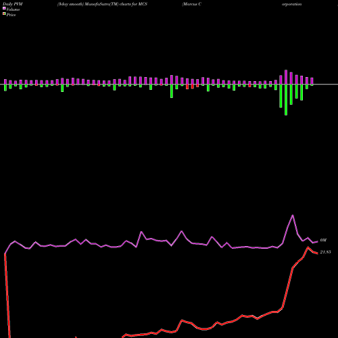
Task: Click the 'orporation' text at top right
Action: [292, 4]
